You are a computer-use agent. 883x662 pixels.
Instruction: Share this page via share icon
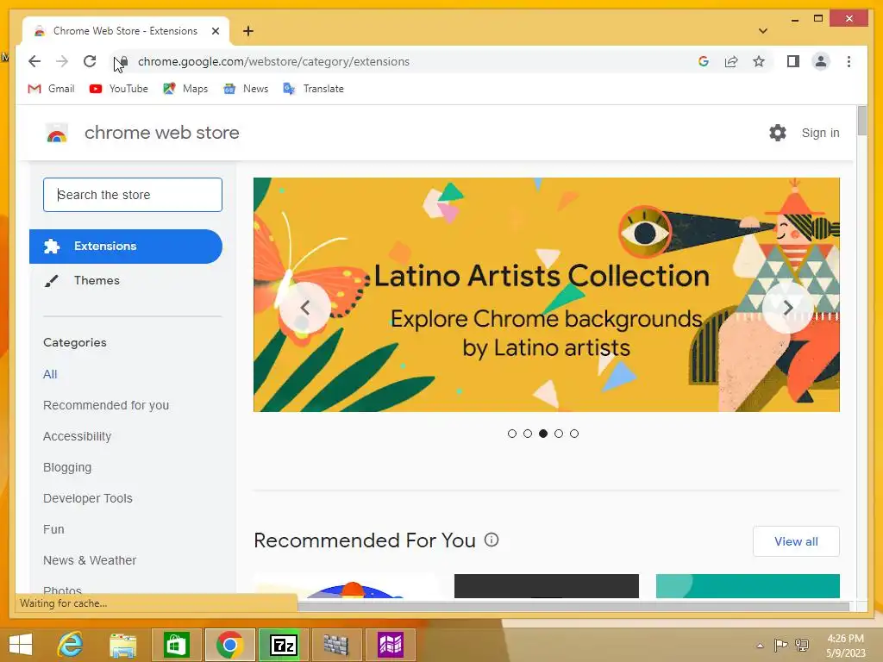tap(731, 61)
